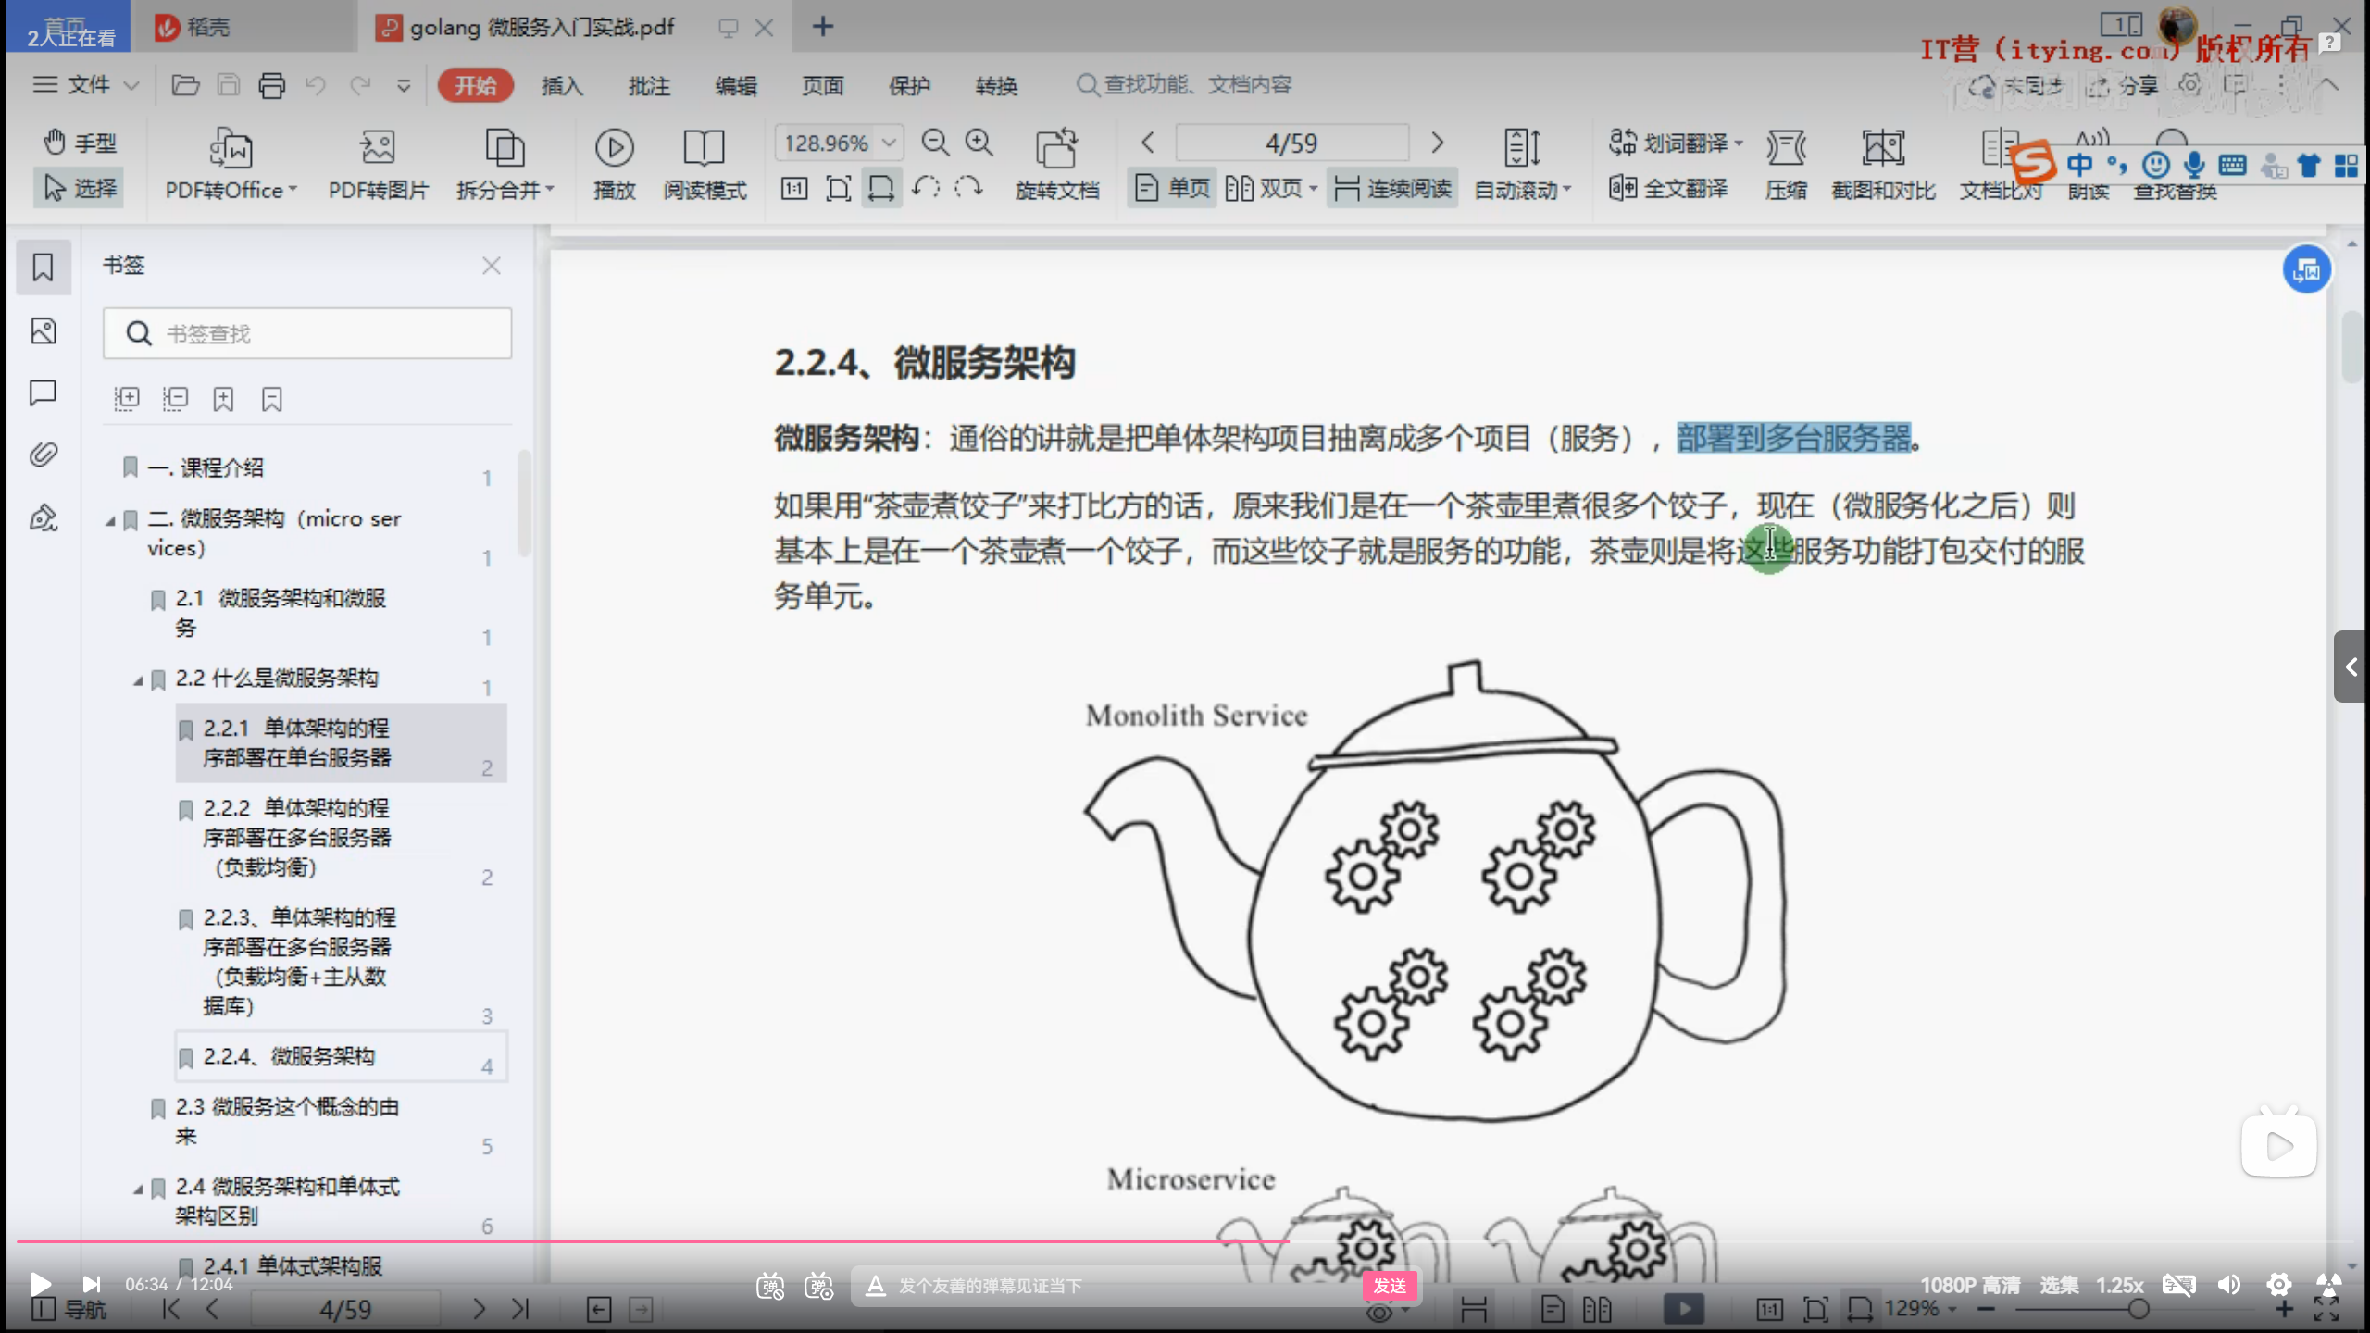Change playback speed 1.25x
Viewport: 2370px width, 1333px height.
click(2120, 1285)
